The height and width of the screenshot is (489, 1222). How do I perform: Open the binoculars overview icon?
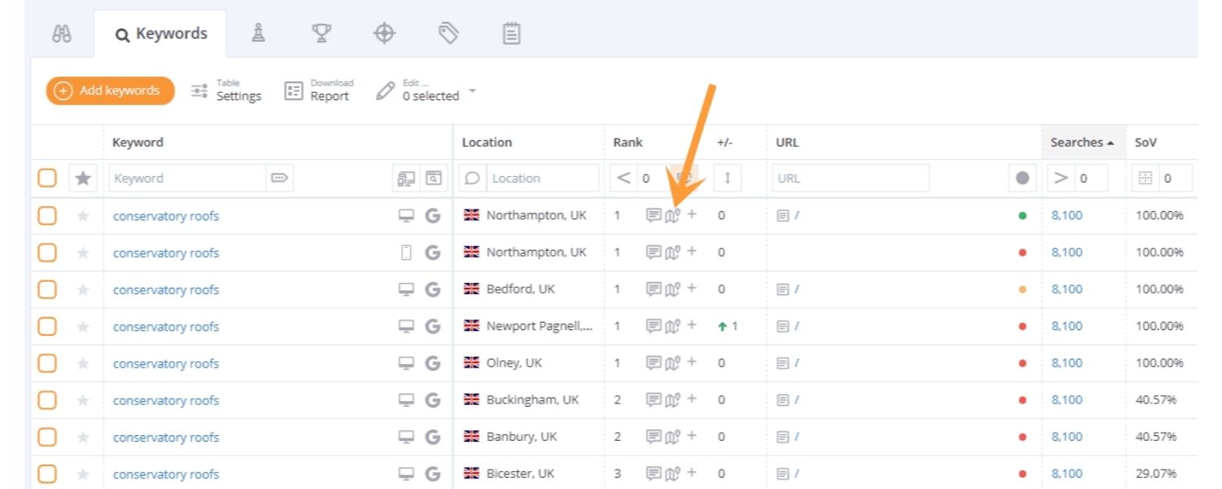coord(61,33)
